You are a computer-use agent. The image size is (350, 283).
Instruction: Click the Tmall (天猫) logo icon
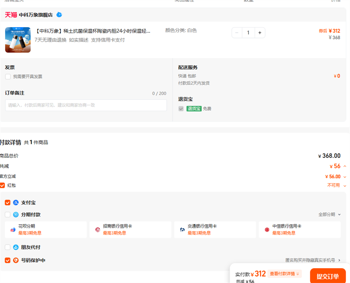(x=11, y=15)
